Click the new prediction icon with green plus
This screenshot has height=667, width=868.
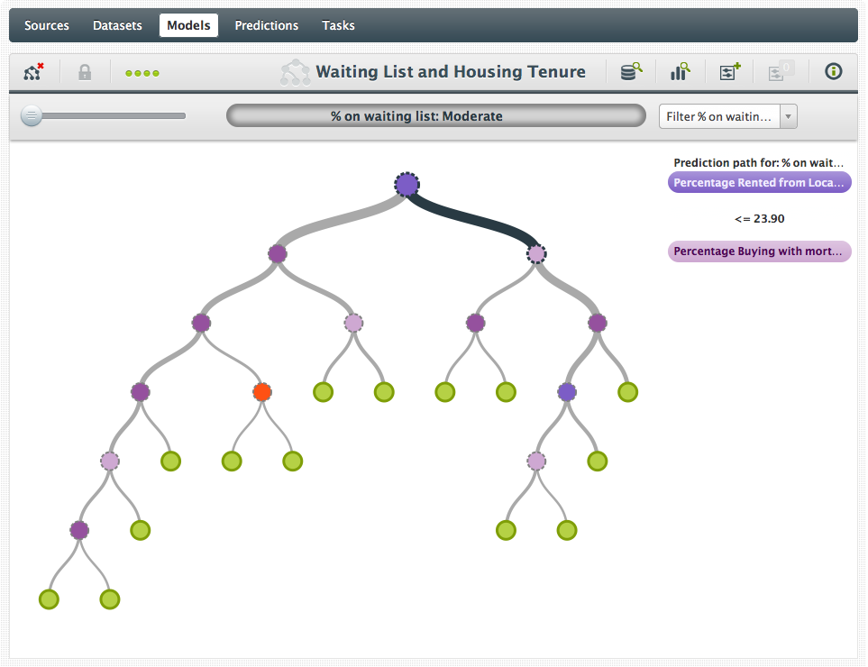[729, 72]
